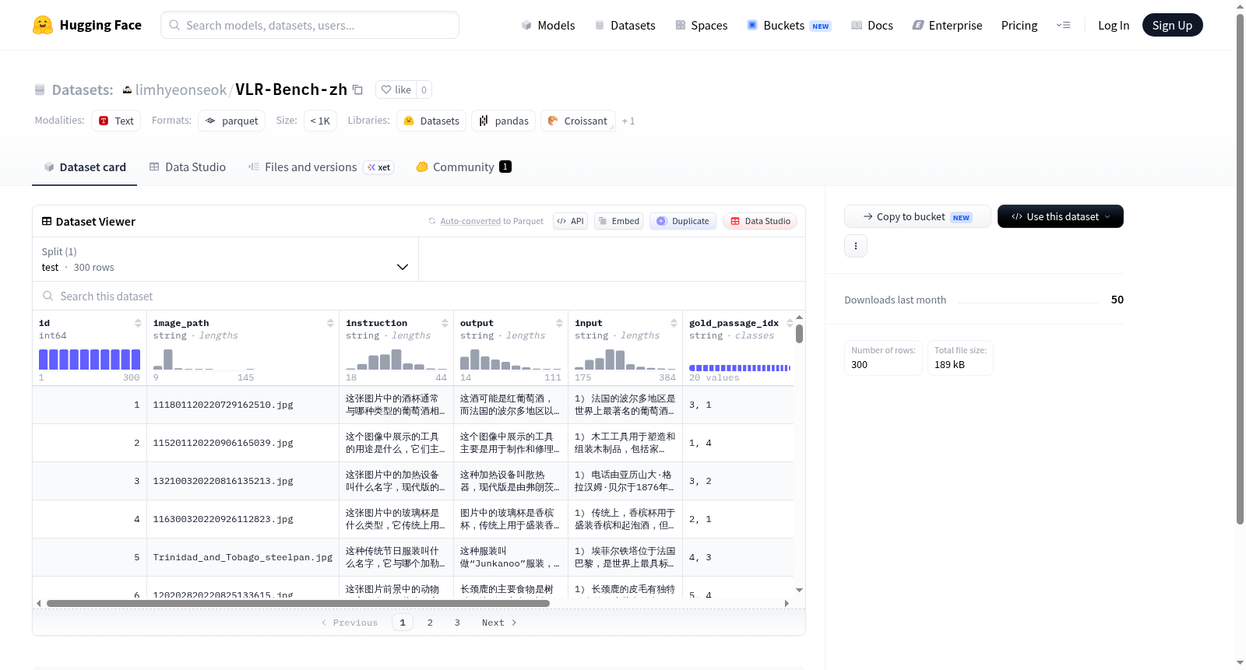
Task: Click the like count 0
Action: (424, 89)
